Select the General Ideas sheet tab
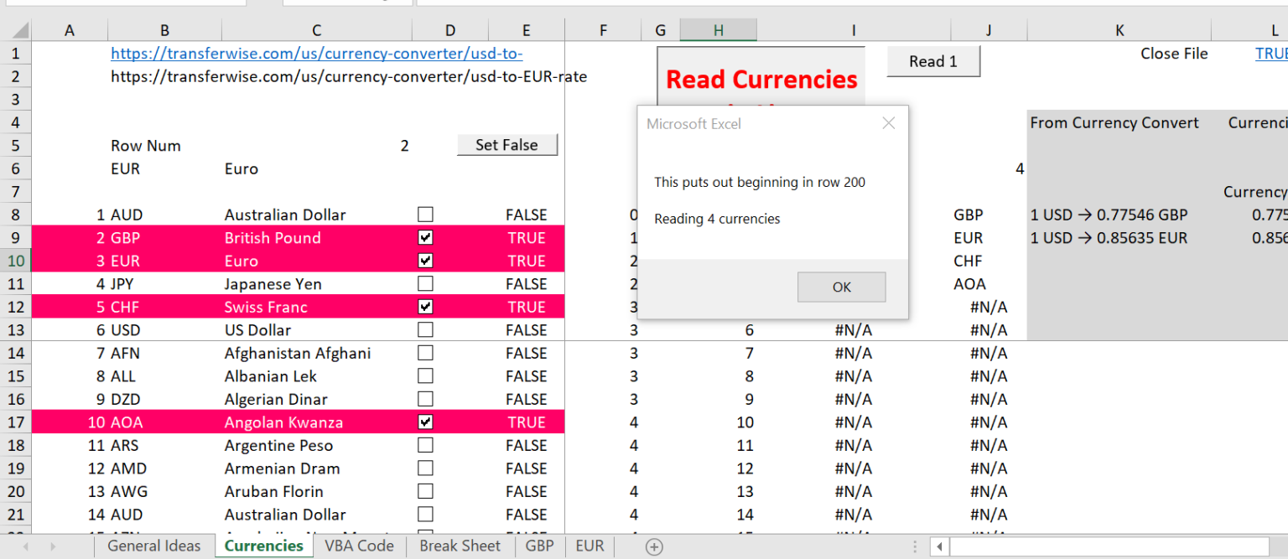Image resolution: width=1288 pixels, height=559 pixels. 154,546
